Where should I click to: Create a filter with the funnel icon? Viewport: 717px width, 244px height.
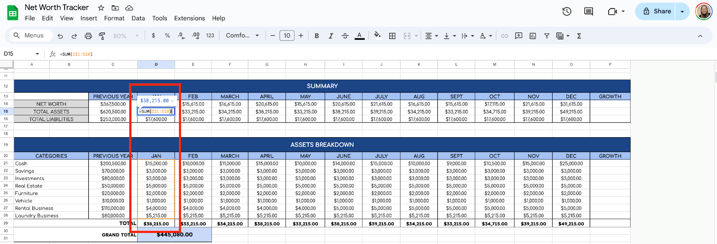(547, 36)
